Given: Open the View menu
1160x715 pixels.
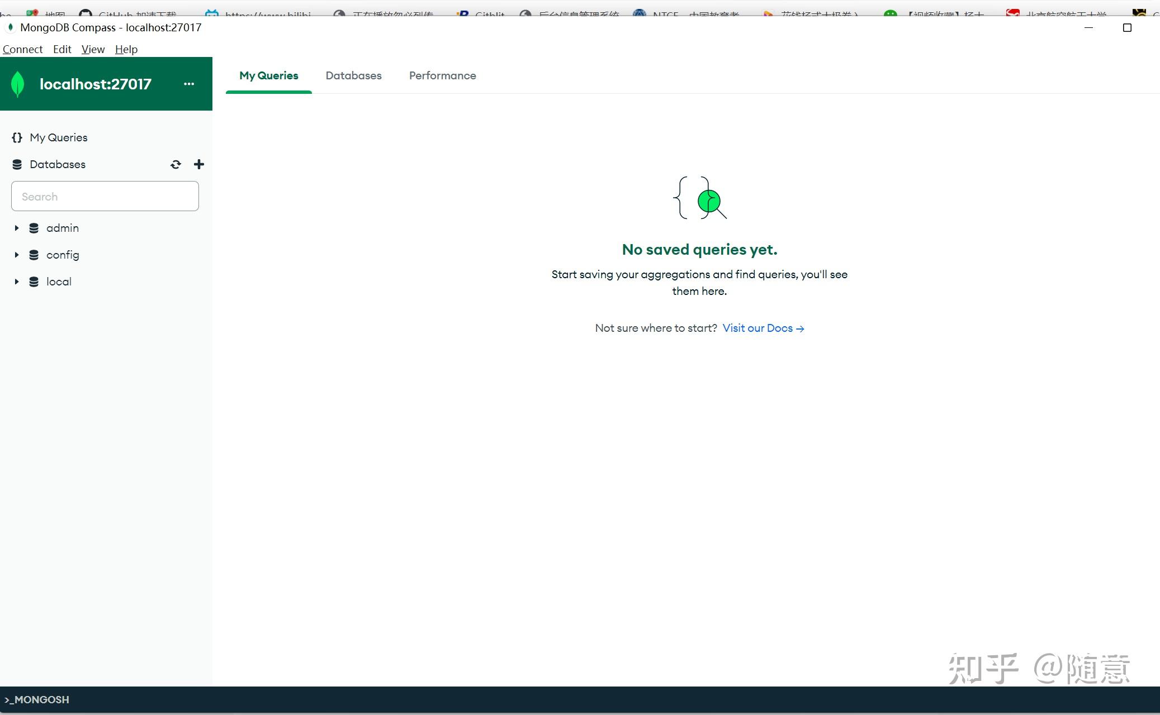Looking at the screenshot, I should point(93,49).
